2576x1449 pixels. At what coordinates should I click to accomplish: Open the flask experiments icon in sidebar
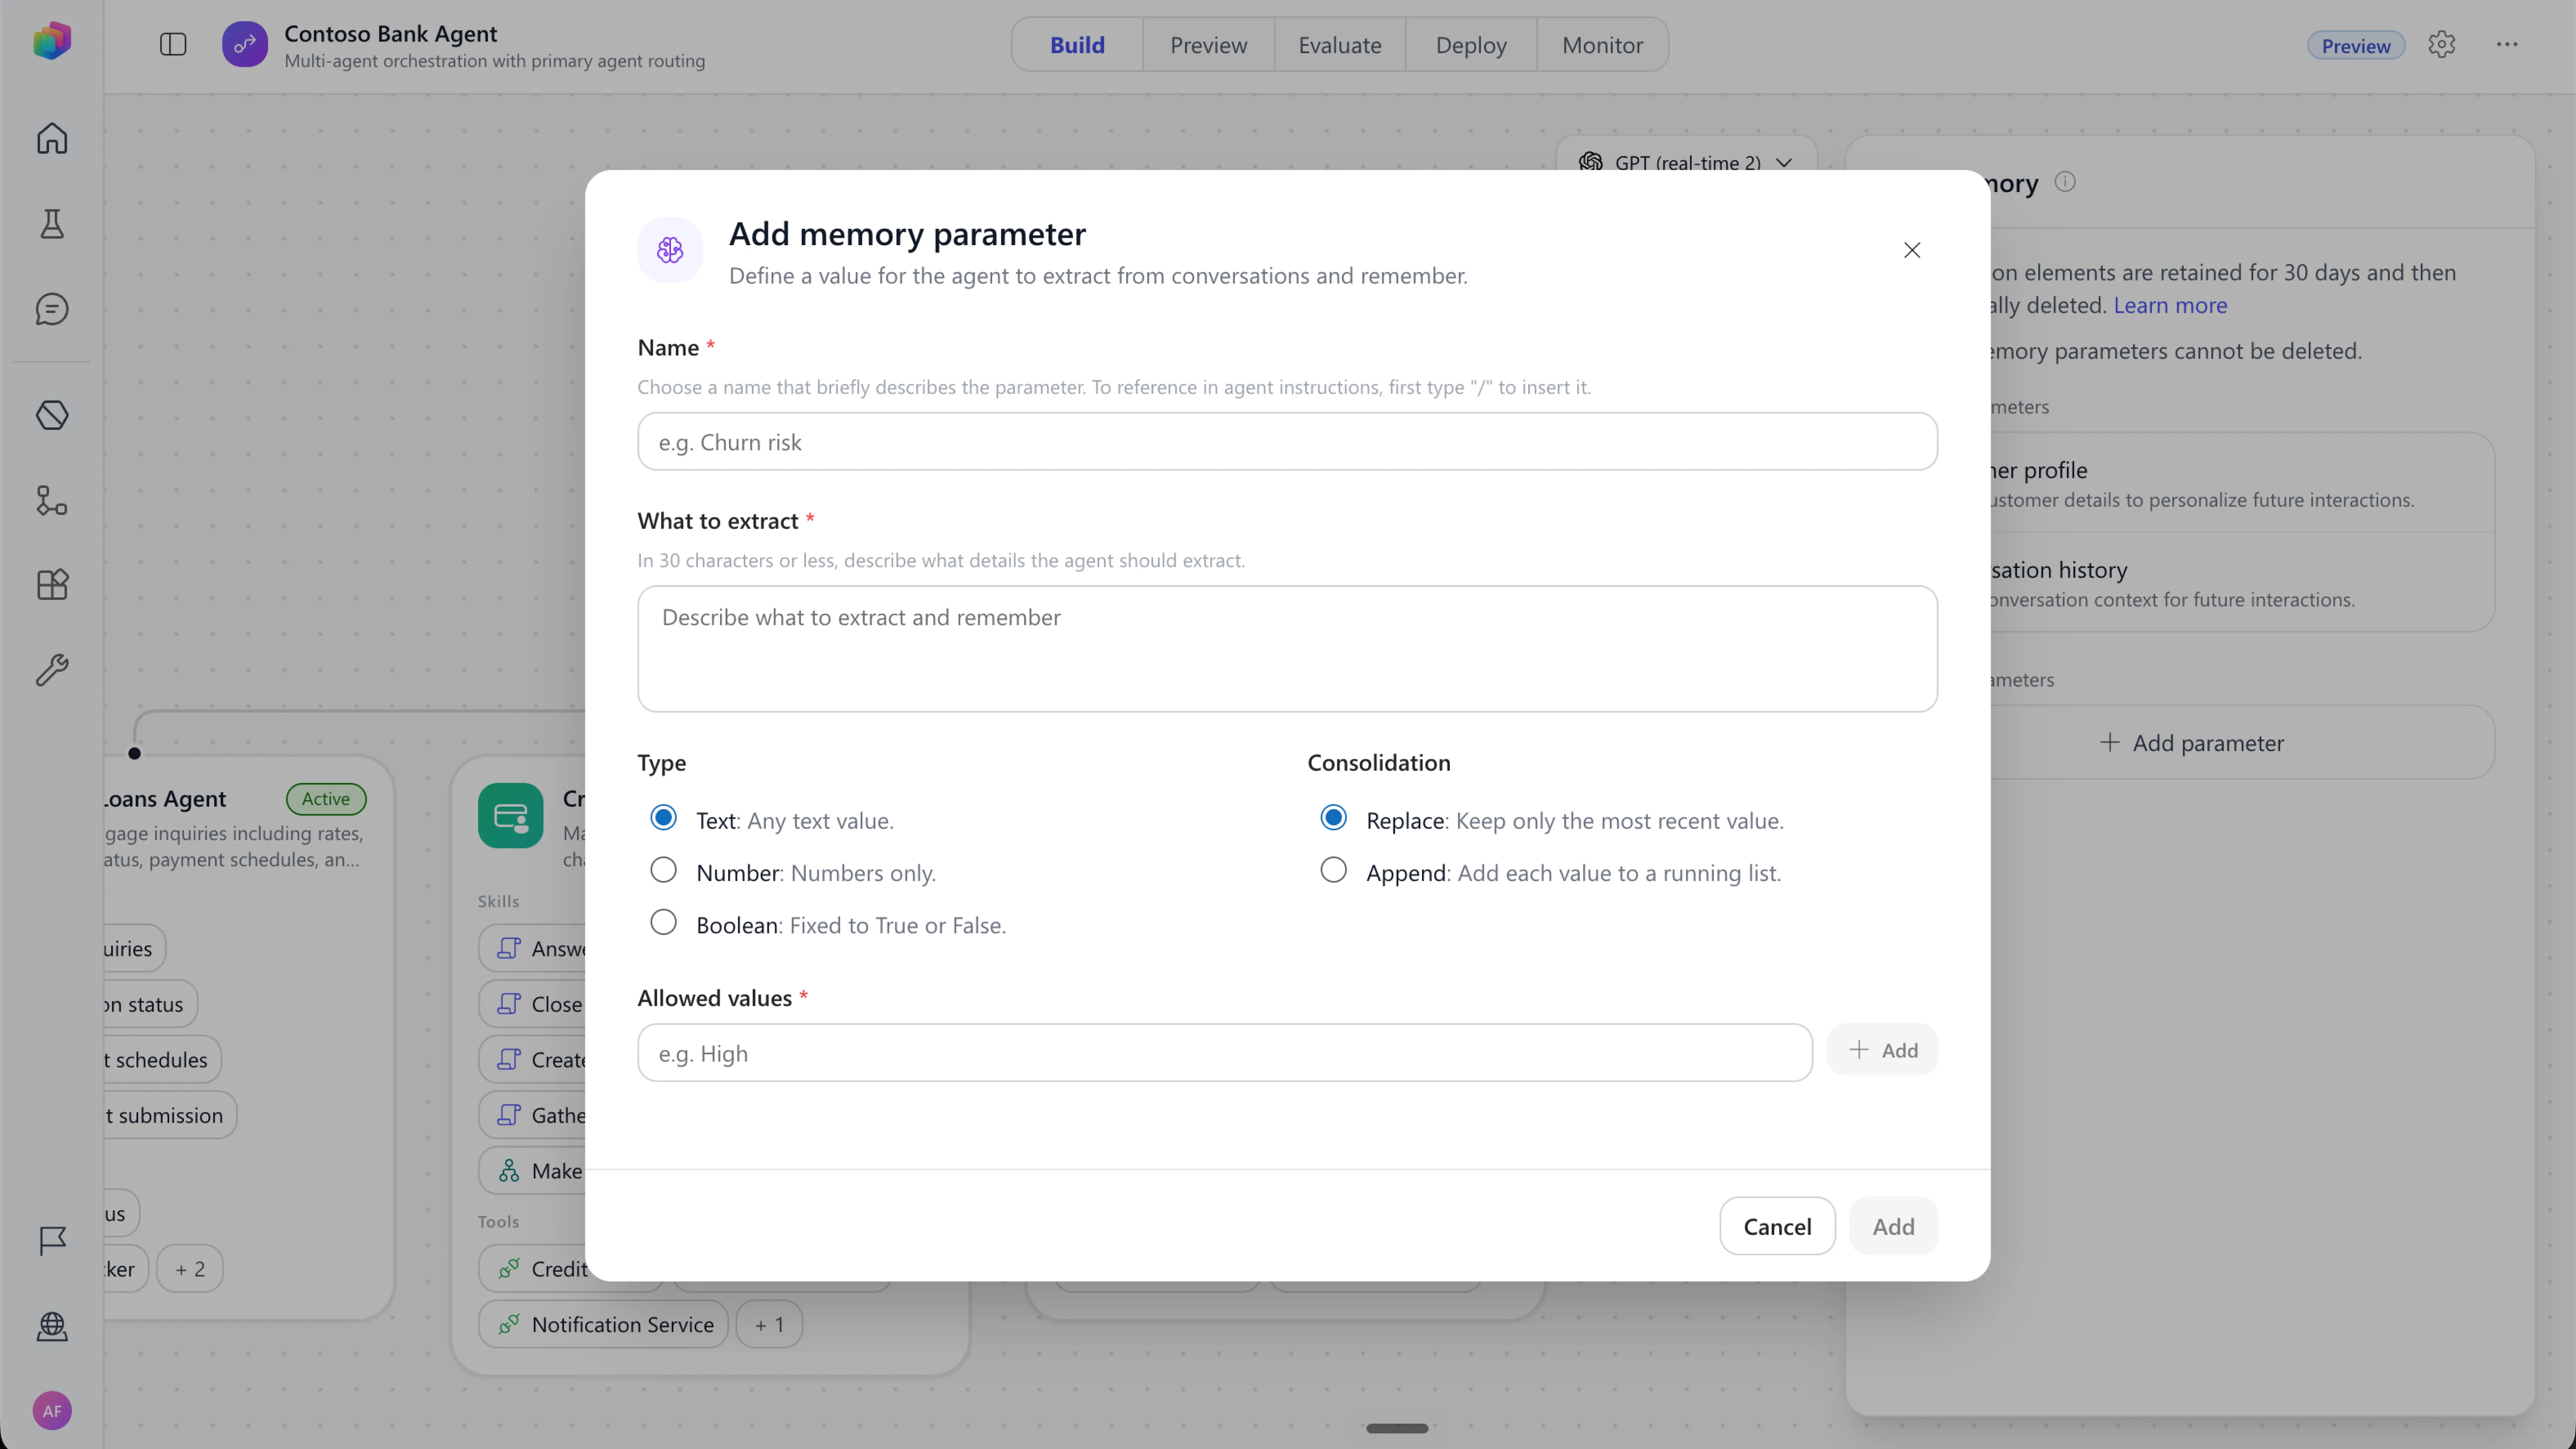tap(52, 224)
